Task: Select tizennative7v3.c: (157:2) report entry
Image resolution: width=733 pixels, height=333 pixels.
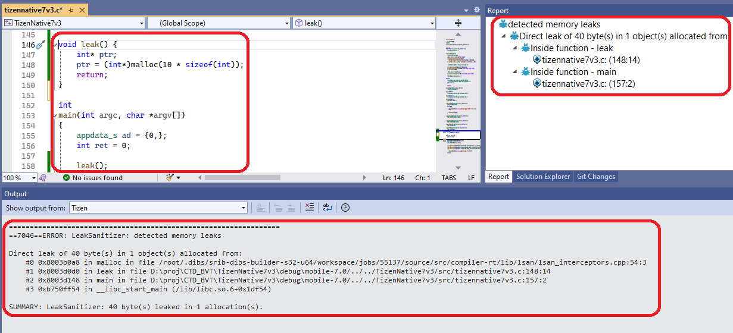Action: [x=587, y=84]
